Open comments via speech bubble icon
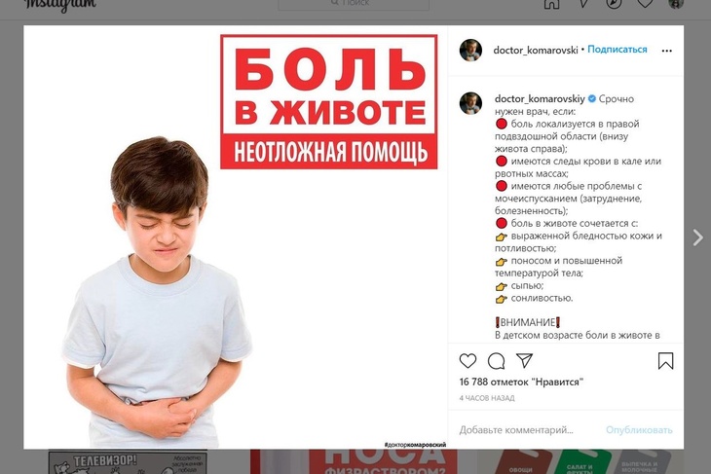This screenshot has height=474, width=711. tap(496, 361)
